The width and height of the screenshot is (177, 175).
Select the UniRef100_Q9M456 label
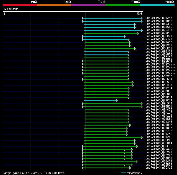(159, 110)
